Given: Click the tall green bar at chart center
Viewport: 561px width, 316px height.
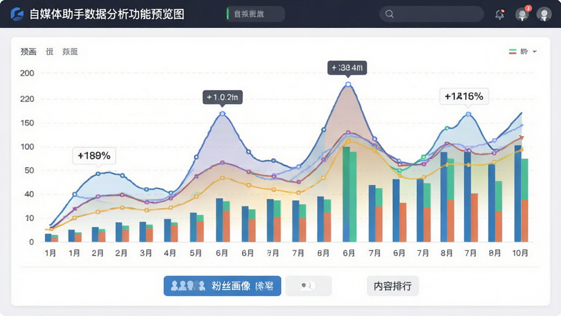Looking at the screenshot, I should tap(350, 194).
